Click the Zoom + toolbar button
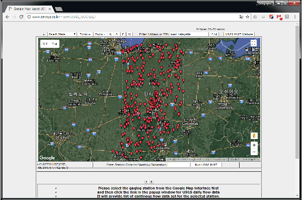The image size is (302, 200). click(85, 34)
